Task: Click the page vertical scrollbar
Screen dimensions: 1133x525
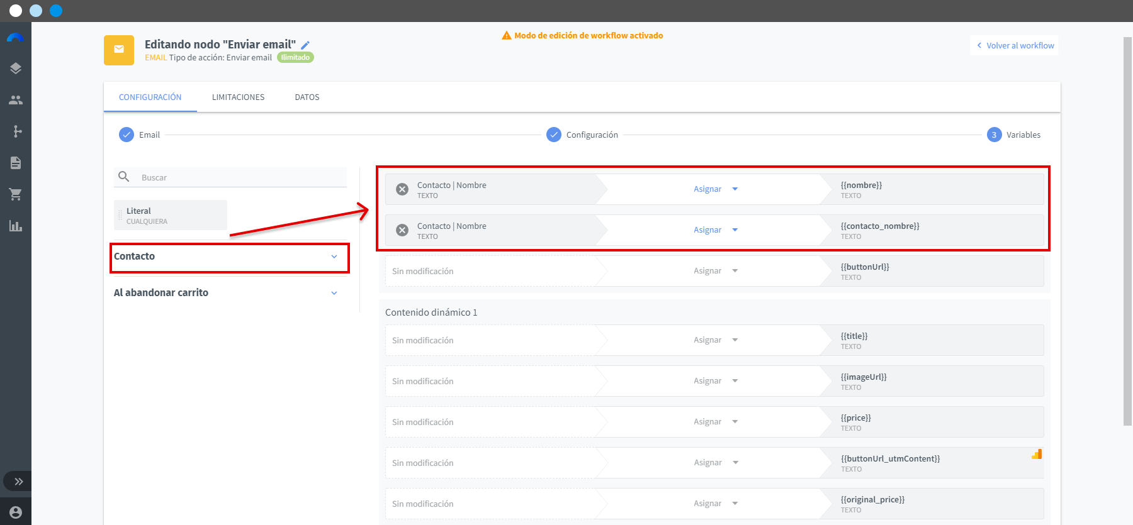Action: click(1127, 231)
